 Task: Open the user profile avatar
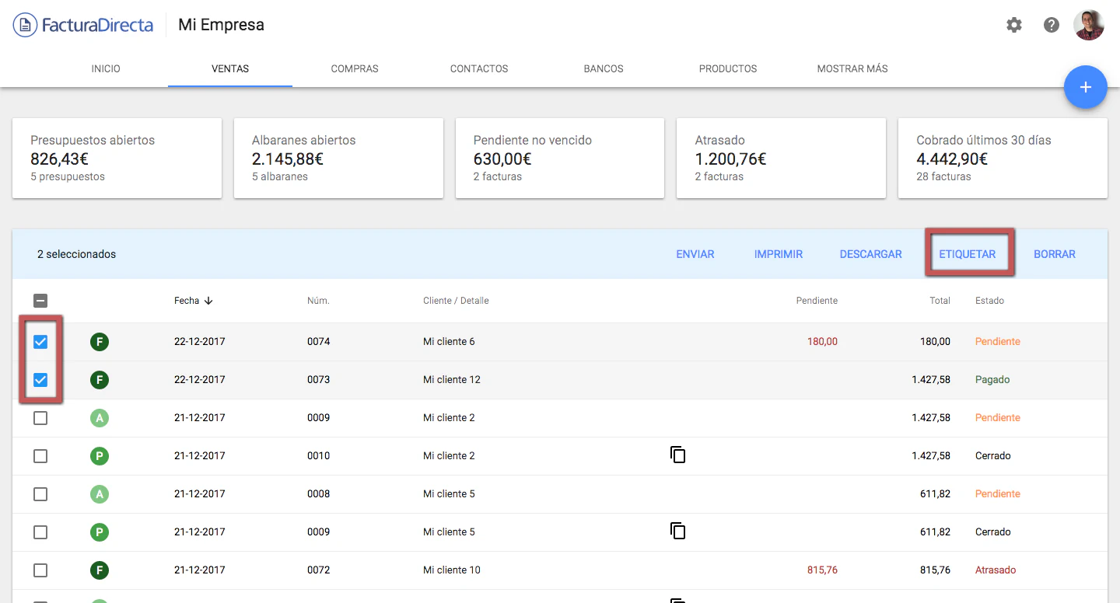[x=1088, y=25]
